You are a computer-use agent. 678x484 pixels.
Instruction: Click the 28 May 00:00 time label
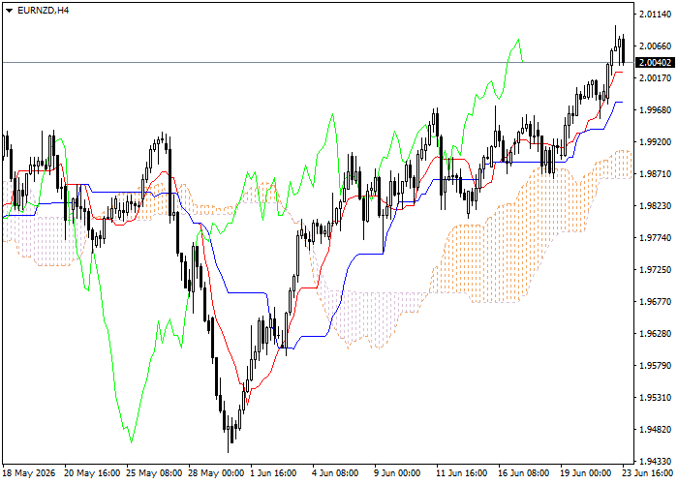[x=216, y=473]
